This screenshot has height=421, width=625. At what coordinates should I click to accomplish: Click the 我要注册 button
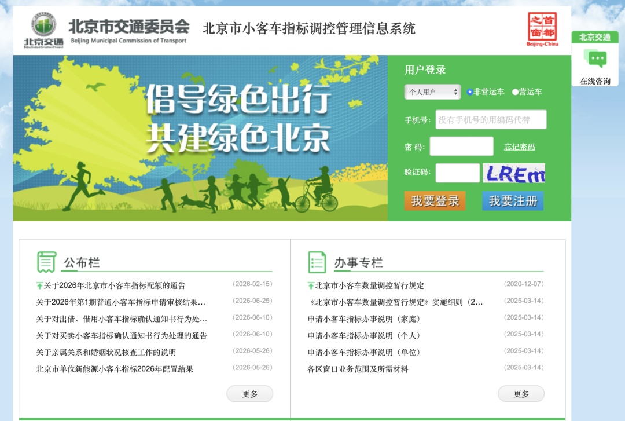pos(513,201)
